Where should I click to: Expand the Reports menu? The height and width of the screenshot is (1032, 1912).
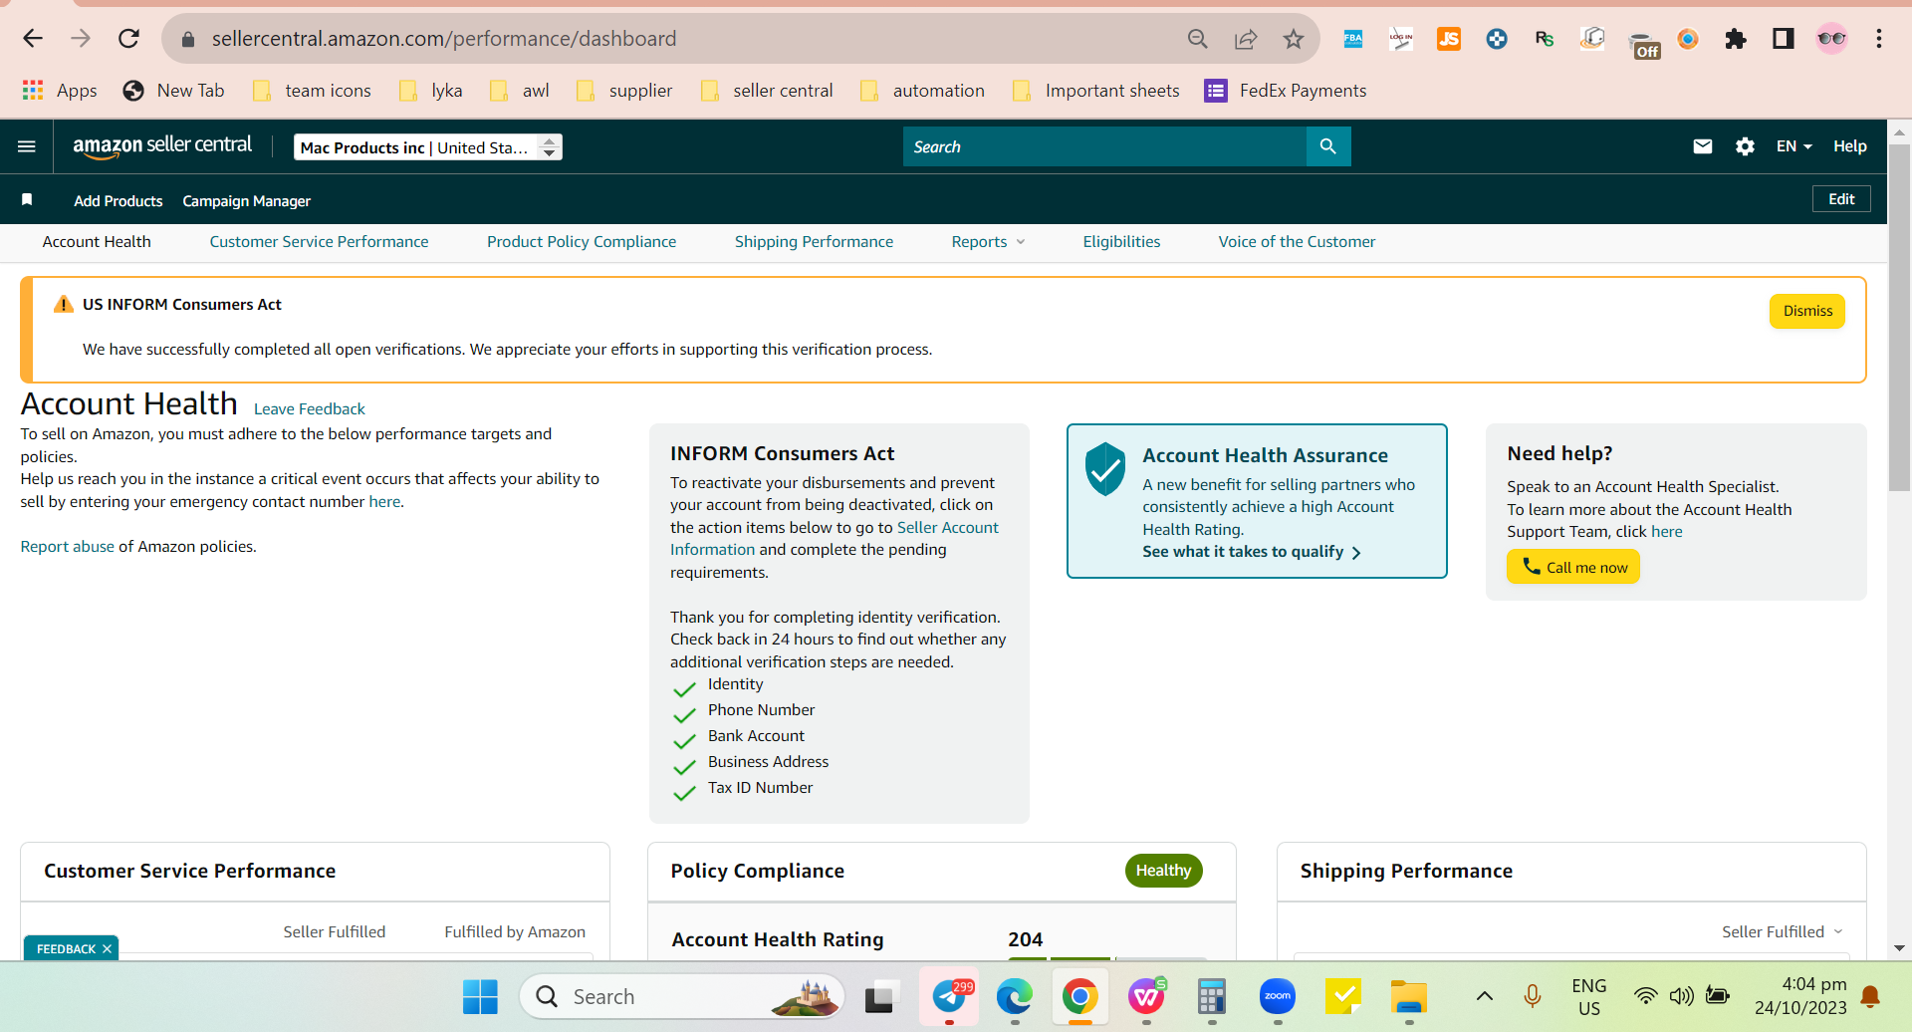[988, 242]
